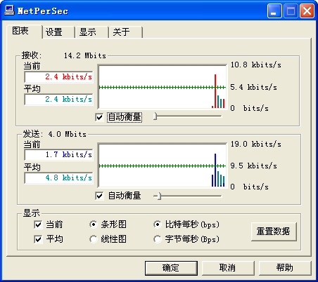Open the 设置 tab
The width and height of the screenshot is (318, 282).
58,32
